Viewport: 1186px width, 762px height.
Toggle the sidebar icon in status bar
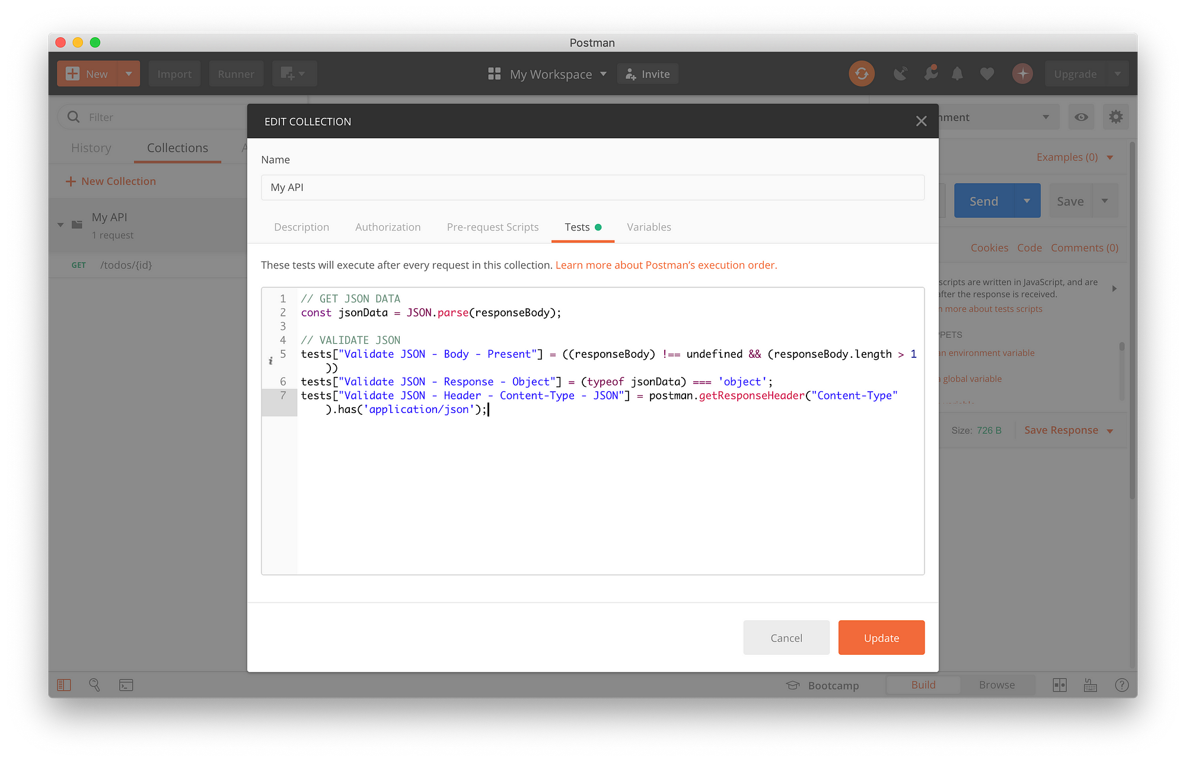[64, 685]
